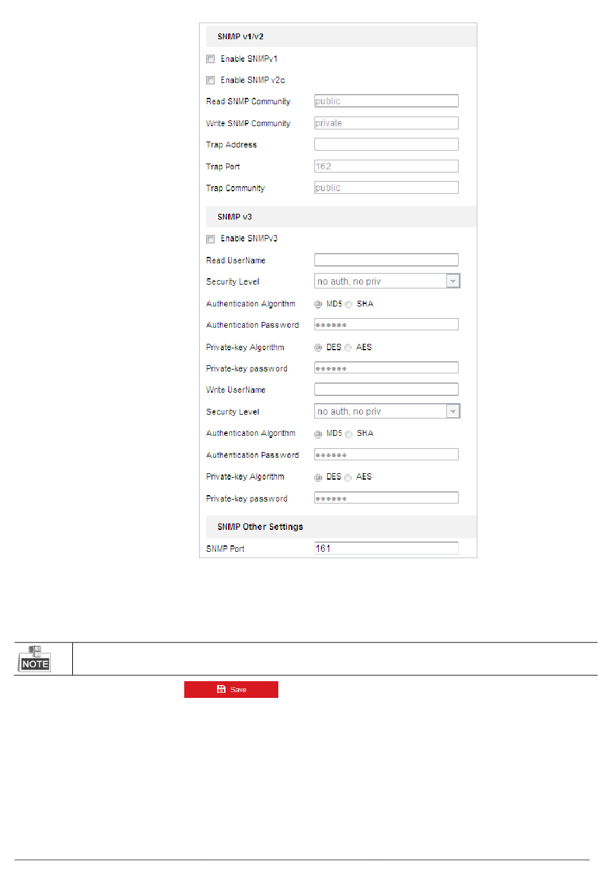Click the SNMP v1/v2 section header
612x893 pixels.
tap(341, 36)
